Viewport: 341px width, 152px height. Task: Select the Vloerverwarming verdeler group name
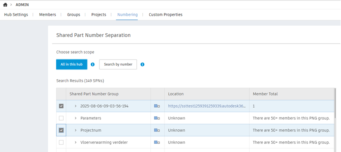(x=104, y=143)
